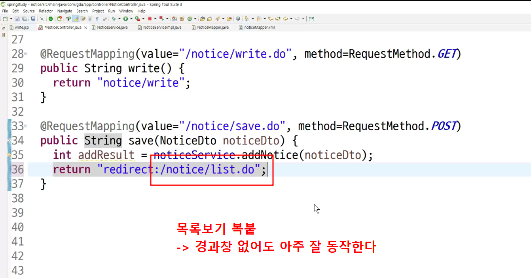This screenshot has height=278, width=531.
Task: Click the New Java Class green icon
Action: point(190,19)
